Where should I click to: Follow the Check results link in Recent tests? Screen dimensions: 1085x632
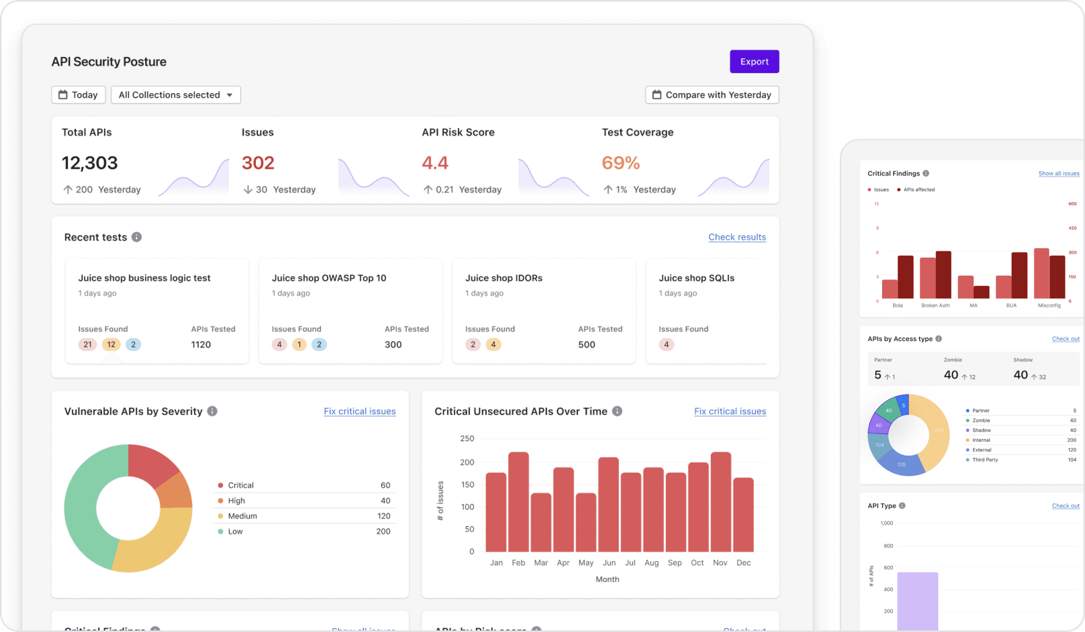[737, 237]
